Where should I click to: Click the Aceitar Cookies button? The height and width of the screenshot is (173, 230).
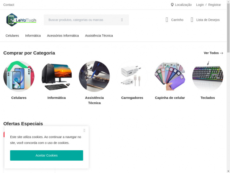pyautogui.click(x=46, y=155)
